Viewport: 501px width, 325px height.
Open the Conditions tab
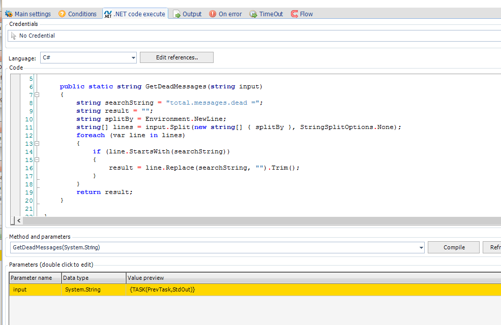click(82, 14)
